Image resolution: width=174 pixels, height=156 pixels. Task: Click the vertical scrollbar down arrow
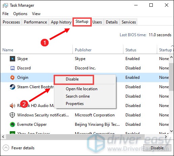pyautogui.click(x=171, y=131)
